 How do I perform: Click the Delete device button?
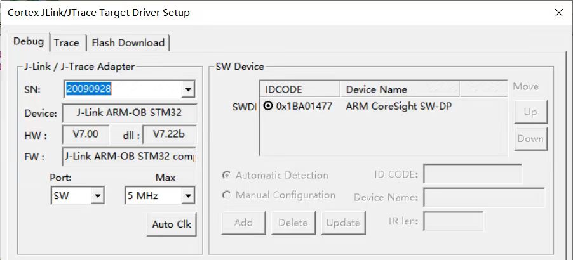(x=293, y=223)
